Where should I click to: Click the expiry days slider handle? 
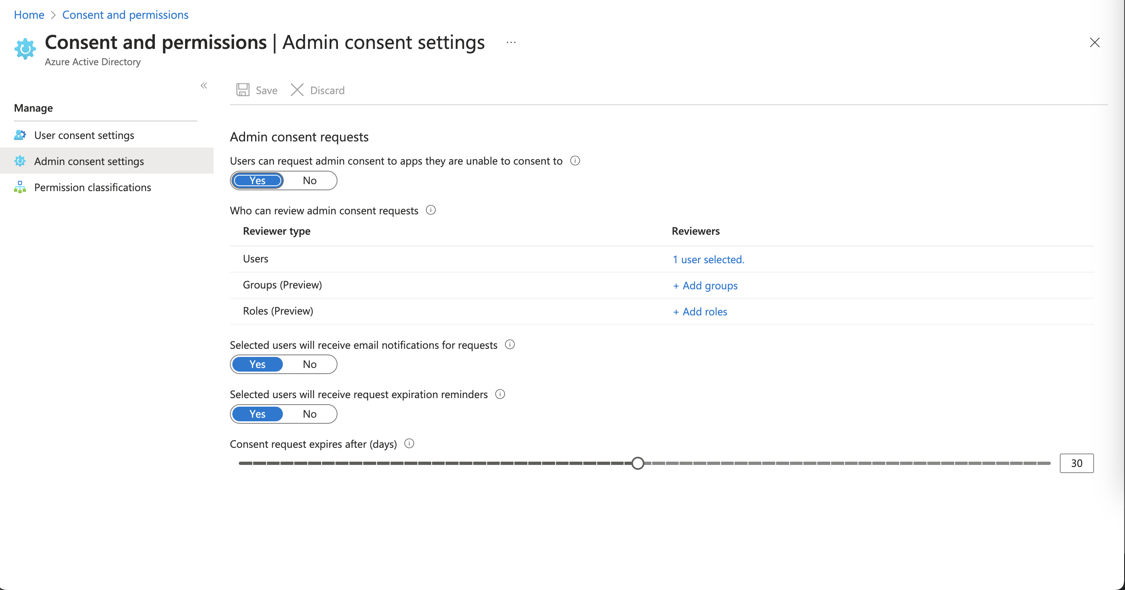pyautogui.click(x=637, y=463)
